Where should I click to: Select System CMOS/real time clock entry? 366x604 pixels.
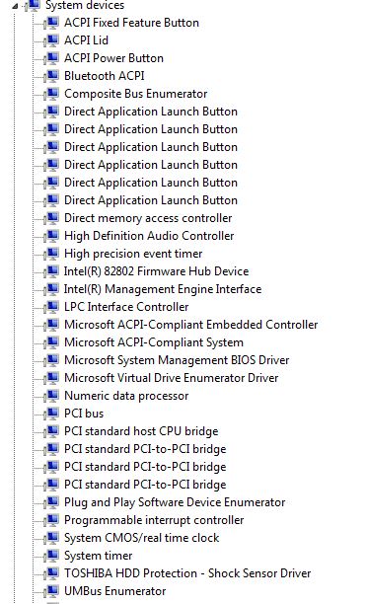[142, 538]
